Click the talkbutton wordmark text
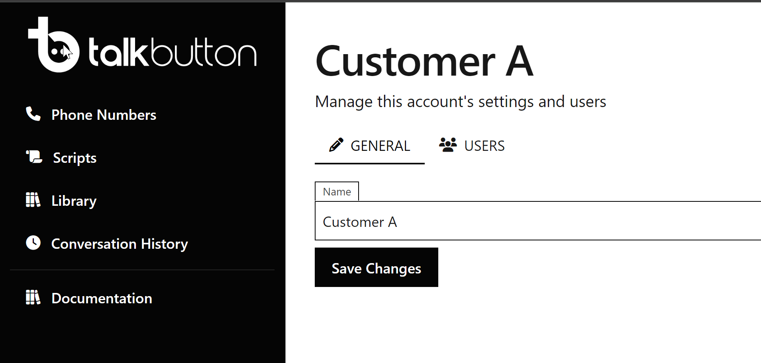This screenshot has height=363, width=761. coord(172,53)
